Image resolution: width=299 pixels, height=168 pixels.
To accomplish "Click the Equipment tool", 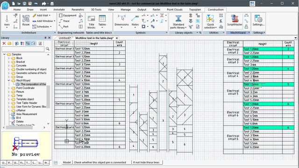I will 67,15.
